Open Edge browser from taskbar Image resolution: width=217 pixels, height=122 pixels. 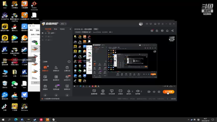click(x=16, y=120)
